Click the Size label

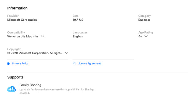[75, 16]
